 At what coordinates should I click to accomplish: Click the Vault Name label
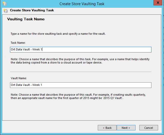click(19, 78)
